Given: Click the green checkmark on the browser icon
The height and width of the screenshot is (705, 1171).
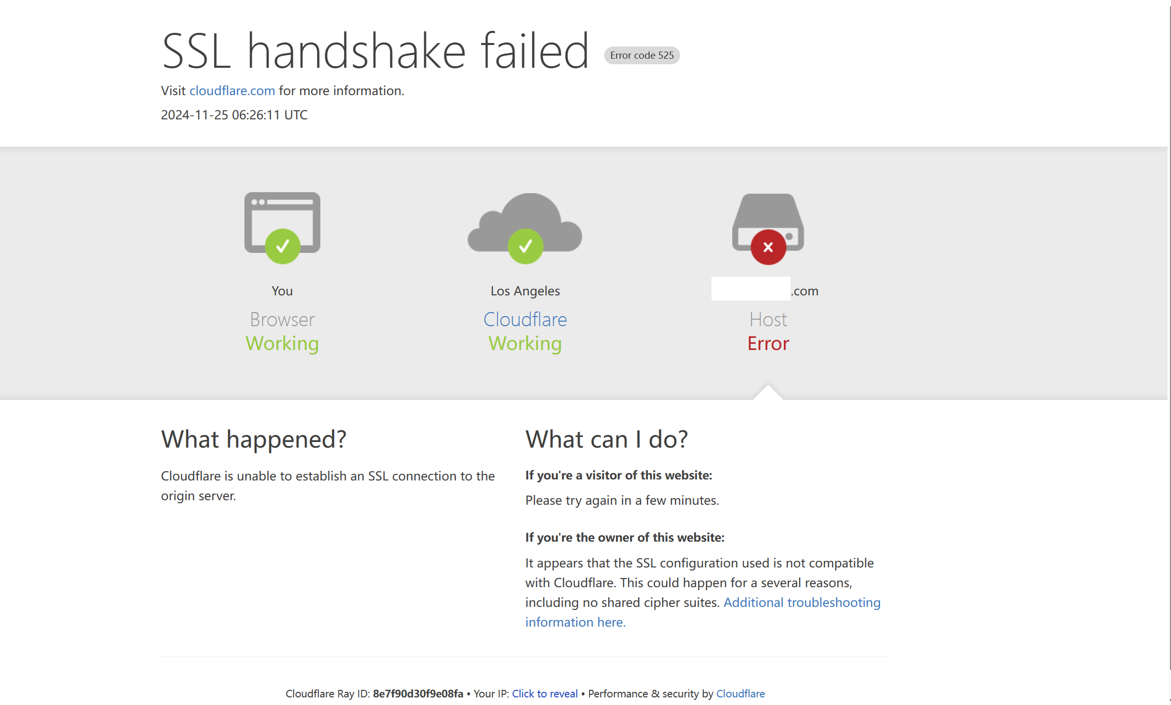Looking at the screenshot, I should point(282,246).
